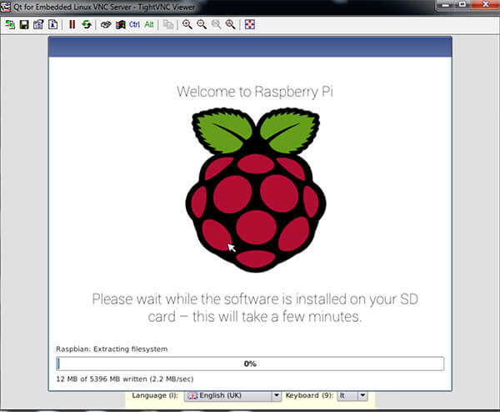Viewport: 500px width, 412px height.
Task: Click the green Refresh screen icon
Action: 87,24
